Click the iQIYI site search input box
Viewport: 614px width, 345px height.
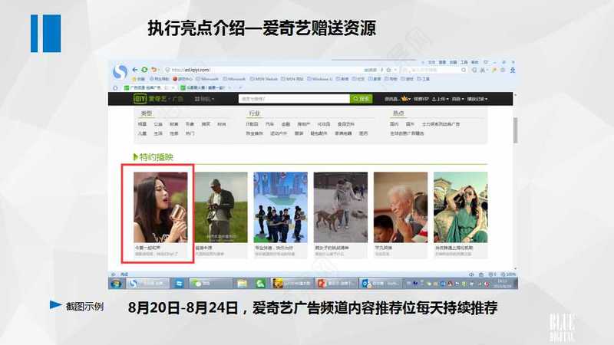(294, 99)
